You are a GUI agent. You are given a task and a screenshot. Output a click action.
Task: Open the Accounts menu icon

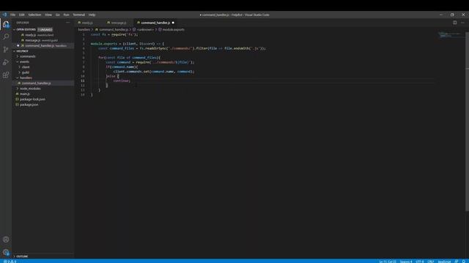[x=6, y=239]
